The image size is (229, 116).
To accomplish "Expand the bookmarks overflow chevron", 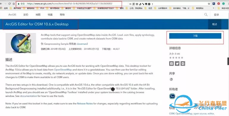I will [214, 8].
